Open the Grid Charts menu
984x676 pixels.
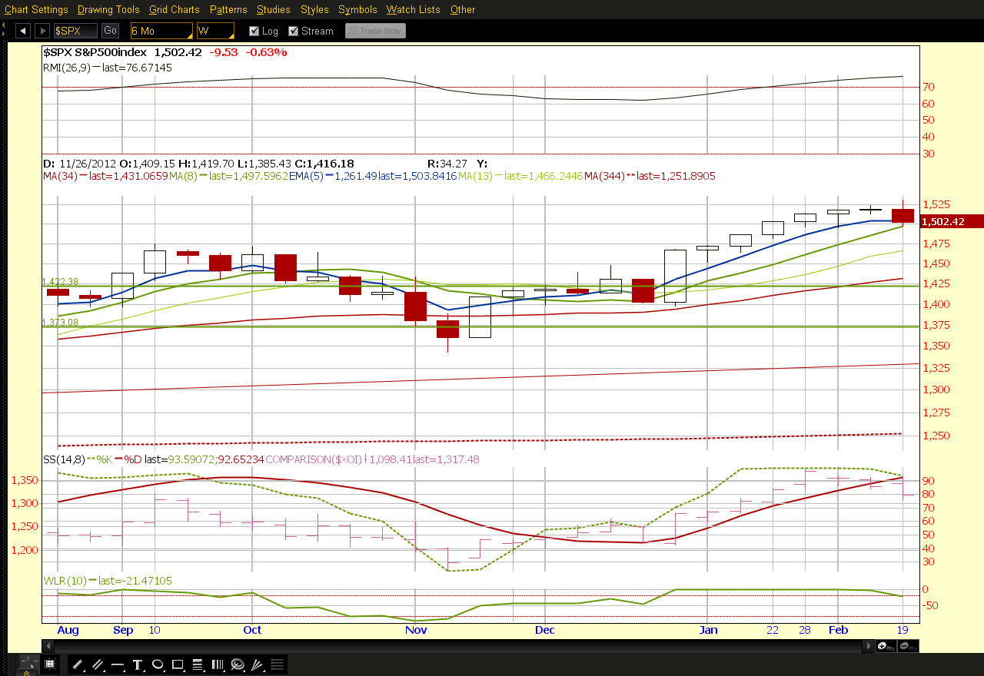coord(175,9)
